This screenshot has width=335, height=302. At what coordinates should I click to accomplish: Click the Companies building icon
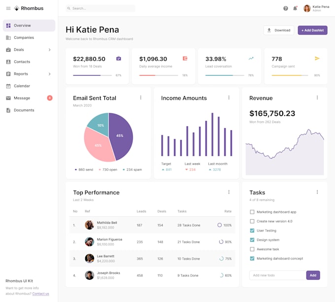click(x=8, y=37)
